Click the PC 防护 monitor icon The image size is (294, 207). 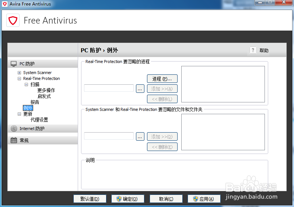point(14,64)
